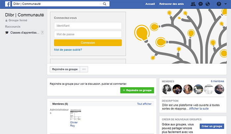Focus the search field showing Dlibr | Communauté
Image resolution: width=231 pixels, height=134 pixels.
pyautogui.click(x=56, y=4)
